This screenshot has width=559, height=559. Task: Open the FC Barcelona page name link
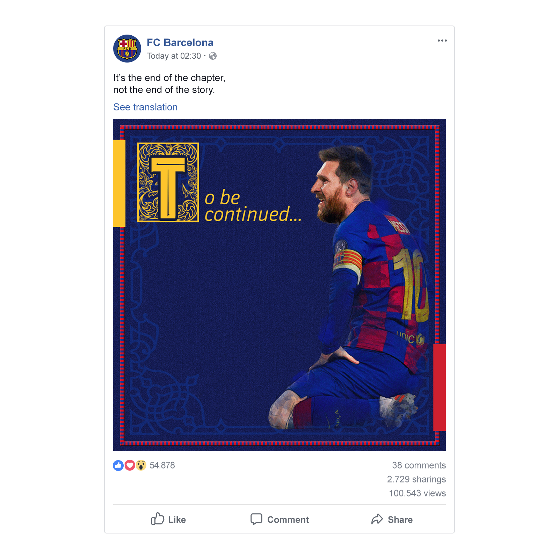pyautogui.click(x=180, y=43)
